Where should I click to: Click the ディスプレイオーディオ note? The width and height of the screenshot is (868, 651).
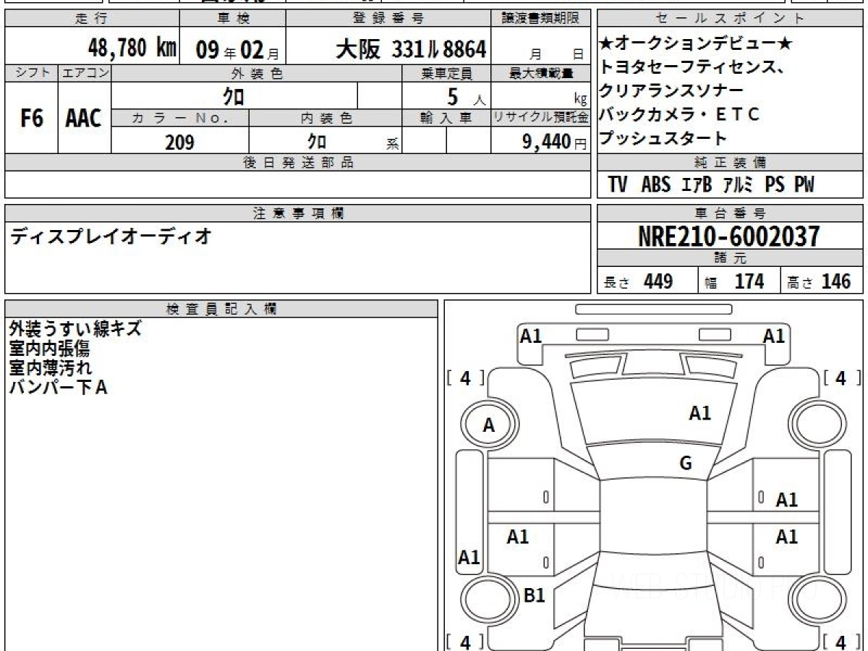click(x=110, y=236)
